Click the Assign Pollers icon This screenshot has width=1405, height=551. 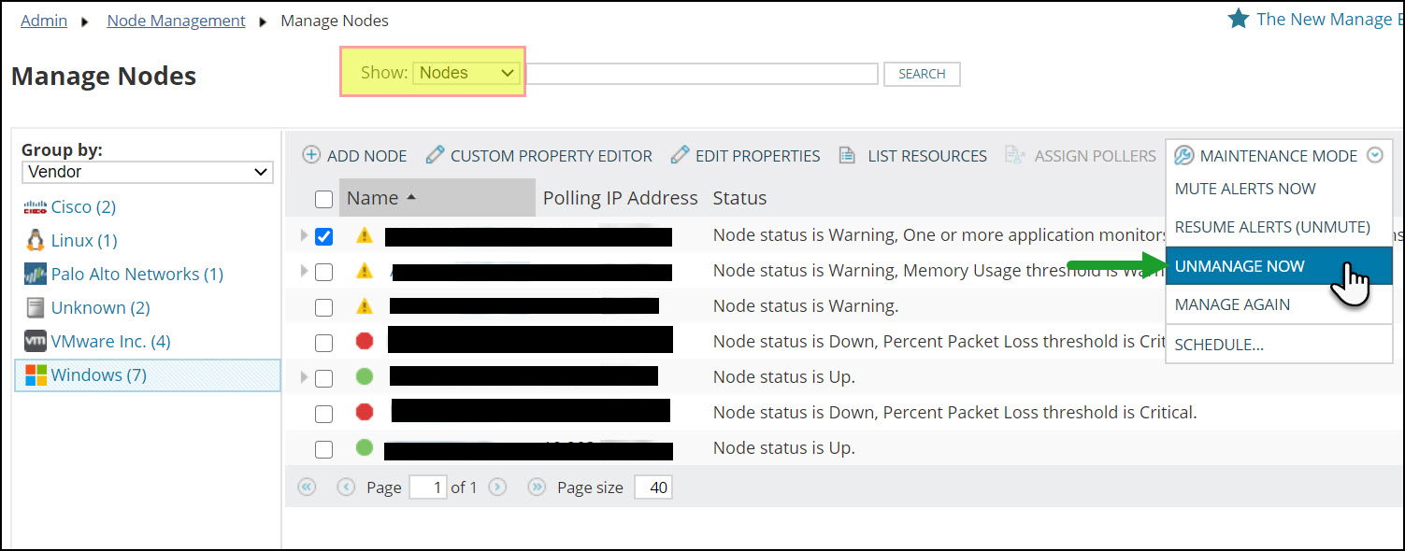coord(1015,155)
